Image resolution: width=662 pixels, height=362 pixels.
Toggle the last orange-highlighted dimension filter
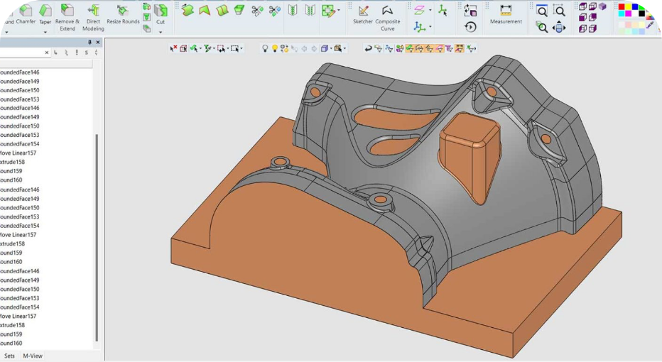pos(459,48)
